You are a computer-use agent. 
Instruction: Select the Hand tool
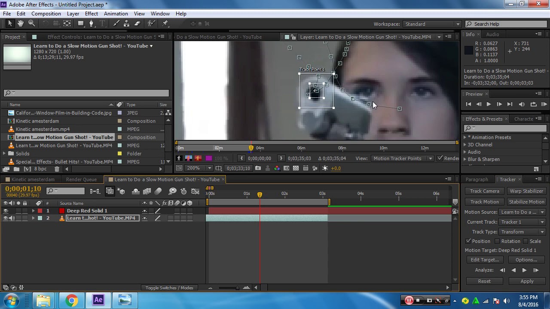[20, 24]
